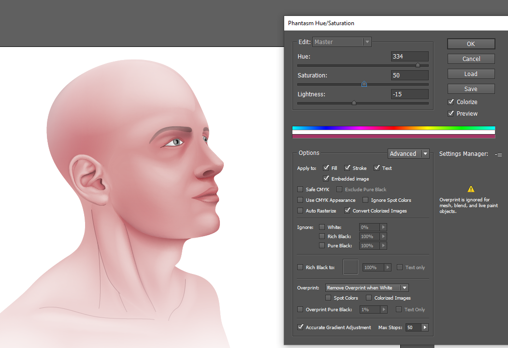The height and width of the screenshot is (348, 508).
Task: Click the yellow overprint warning icon
Action: 471,189
